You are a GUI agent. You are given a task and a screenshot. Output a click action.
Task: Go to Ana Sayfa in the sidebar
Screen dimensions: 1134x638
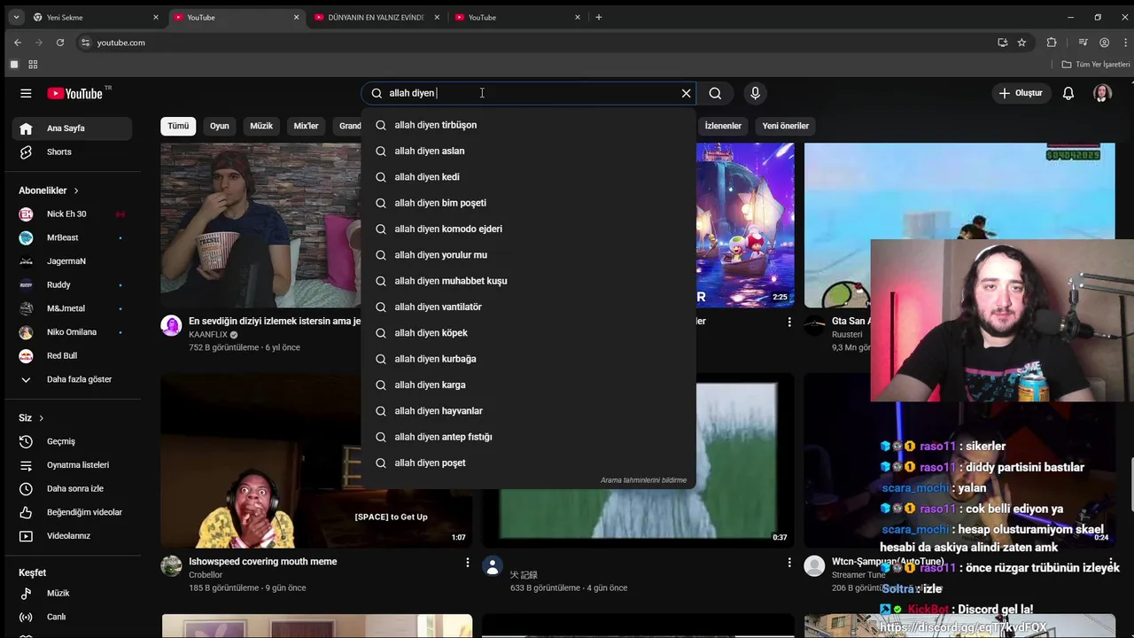(x=72, y=128)
